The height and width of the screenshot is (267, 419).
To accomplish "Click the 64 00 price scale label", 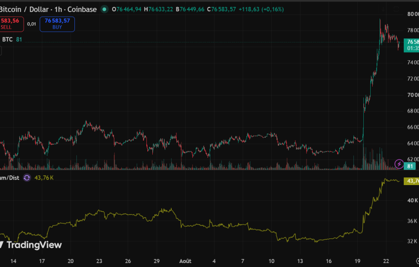I will pos(413,144).
